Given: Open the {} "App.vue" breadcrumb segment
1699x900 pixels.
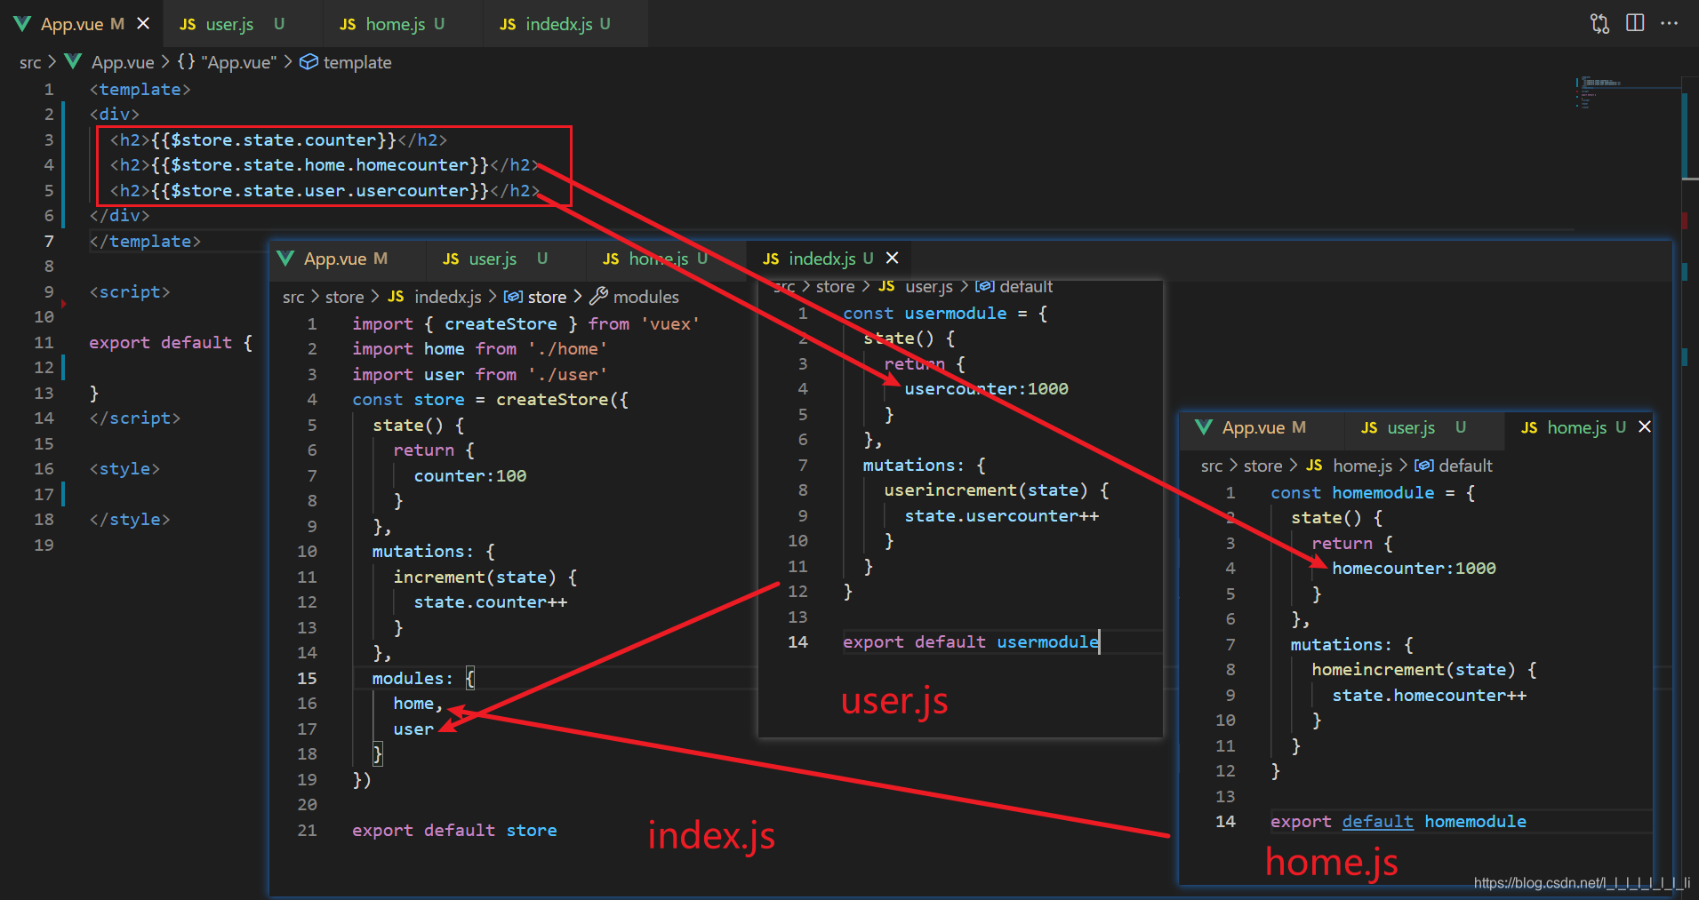Looking at the screenshot, I should coord(227,62).
